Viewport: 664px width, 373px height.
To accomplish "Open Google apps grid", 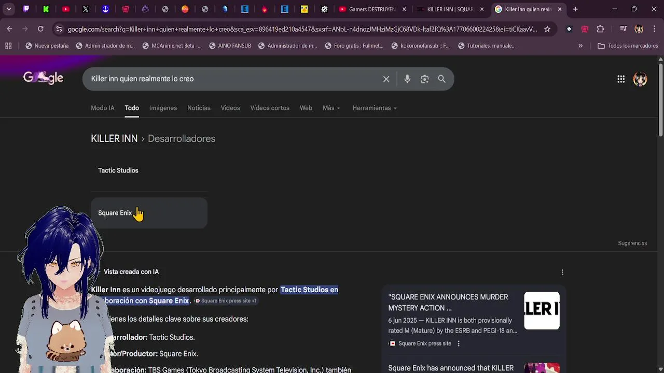I will click(621, 79).
